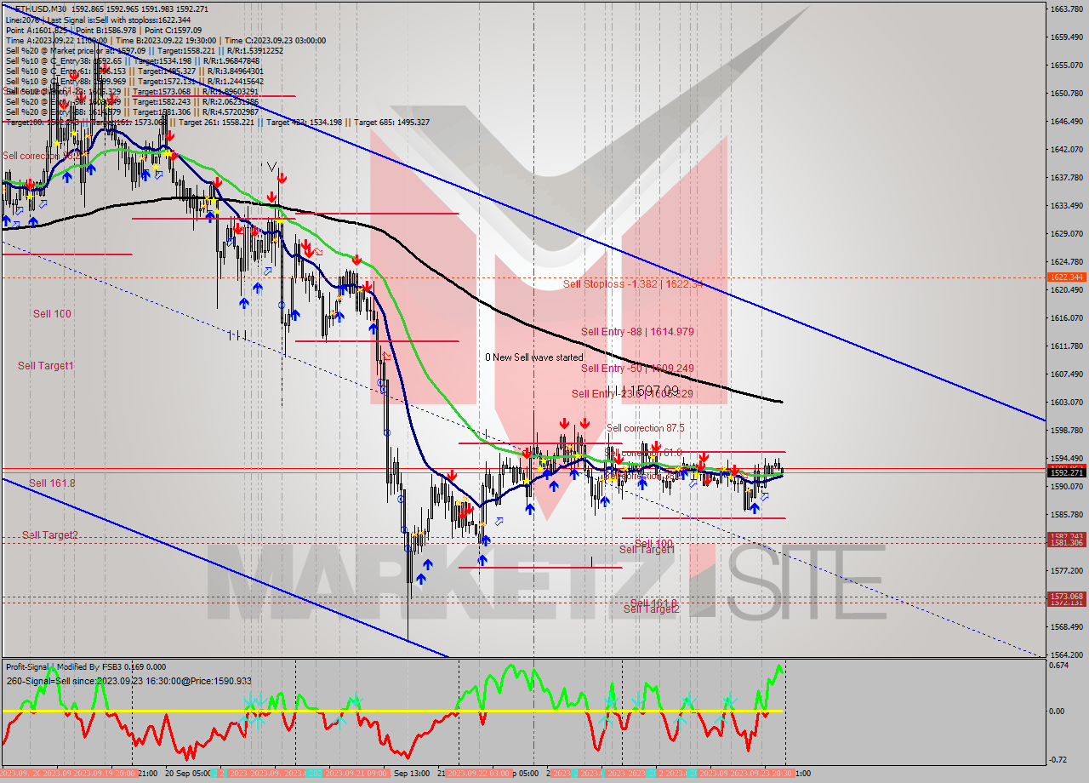Click the 1633.490 price axis label

(x=1066, y=206)
